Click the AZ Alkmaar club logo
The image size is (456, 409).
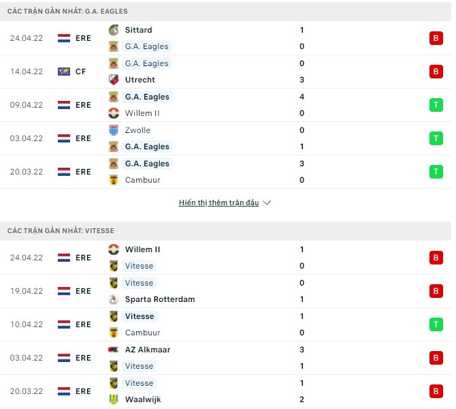(x=114, y=350)
